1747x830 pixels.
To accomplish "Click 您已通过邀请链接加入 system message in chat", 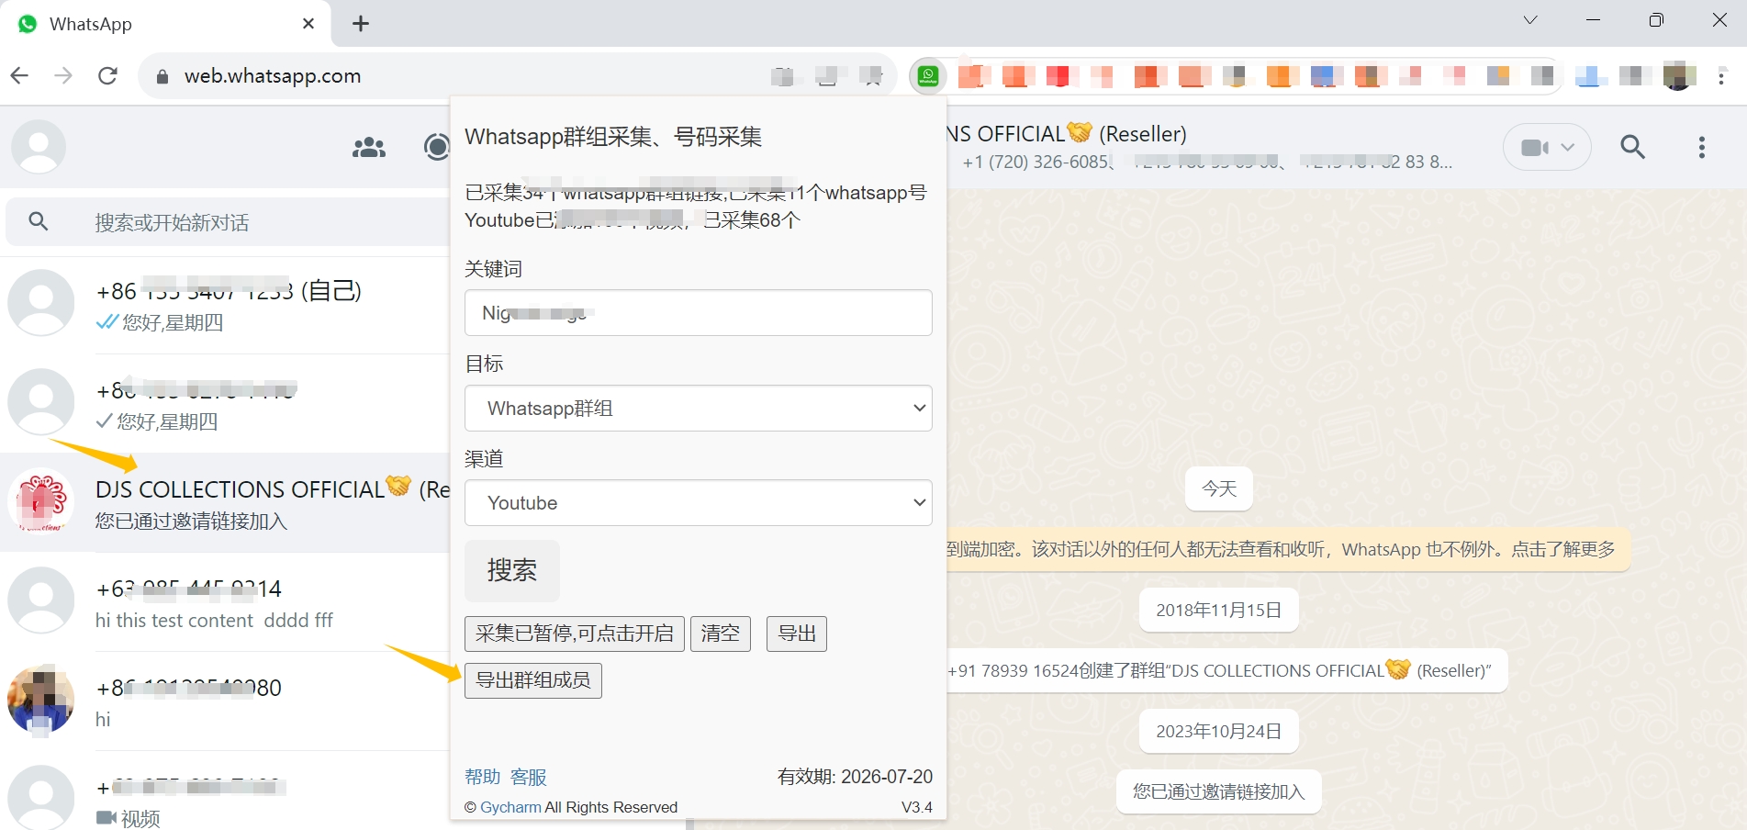I will point(1219,791).
